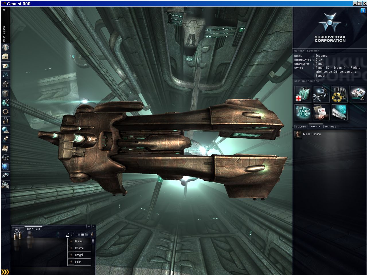Image resolution: width=367 pixels, height=275 pixels.
Task: Open the EVE Mail envelope icon
Action: [5, 66]
